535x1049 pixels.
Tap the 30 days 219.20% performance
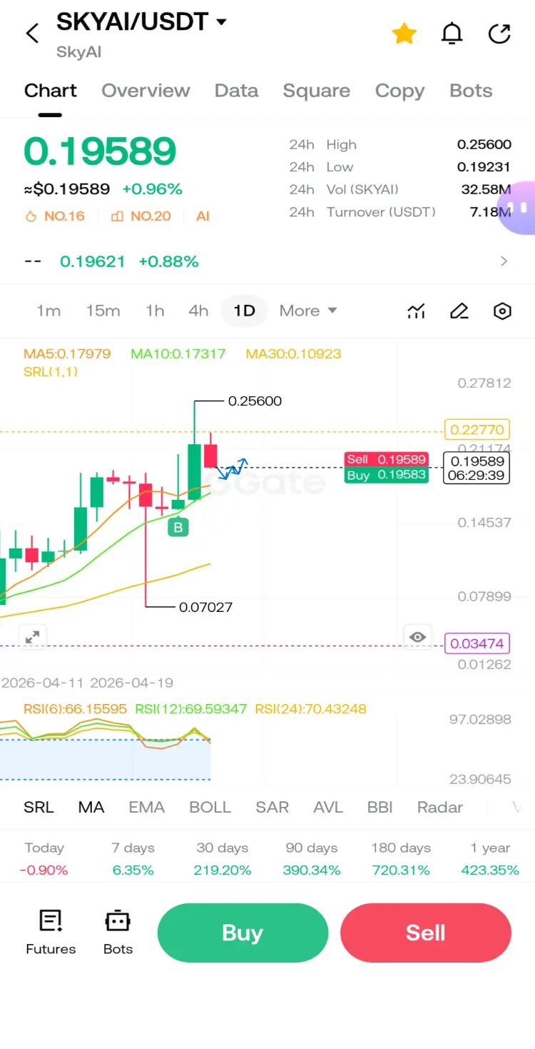pyautogui.click(x=223, y=859)
